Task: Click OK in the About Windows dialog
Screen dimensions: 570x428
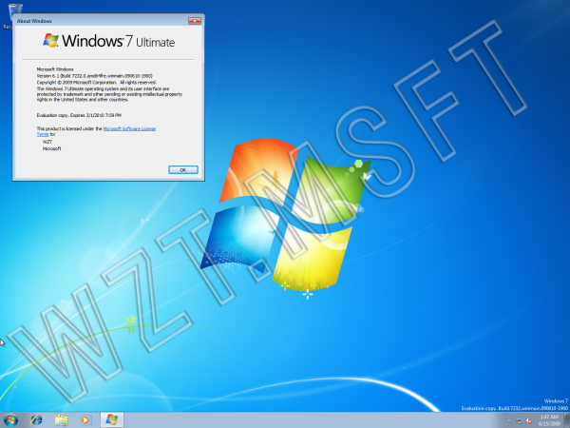Action: [183, 169]
